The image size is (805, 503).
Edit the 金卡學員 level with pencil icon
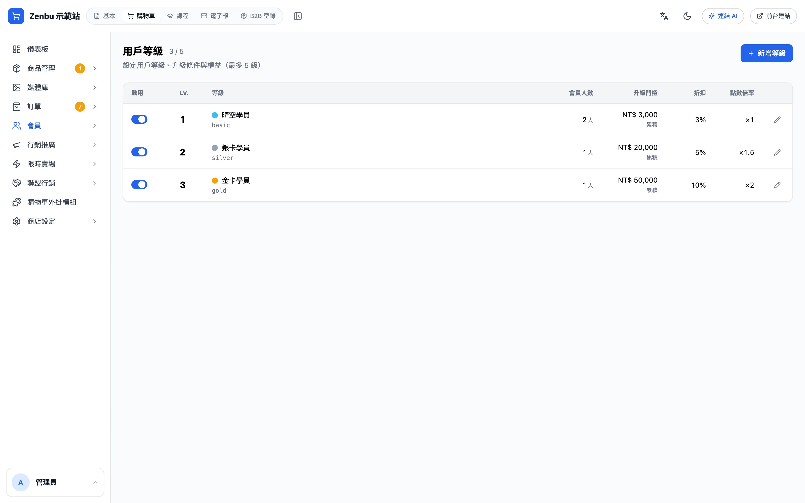(777, 185)
